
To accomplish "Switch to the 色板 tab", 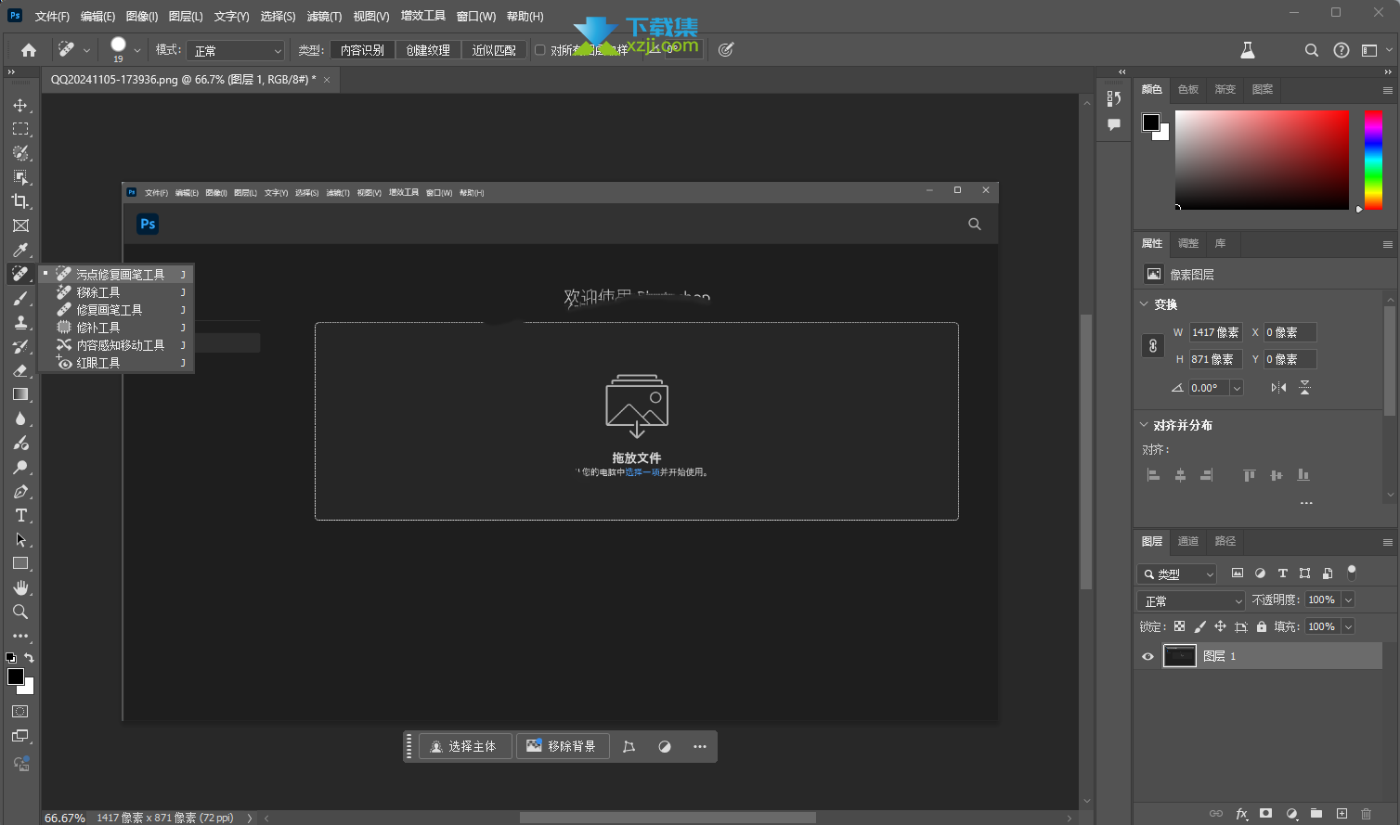I will pyautogui.click(x=1188, y=89).
